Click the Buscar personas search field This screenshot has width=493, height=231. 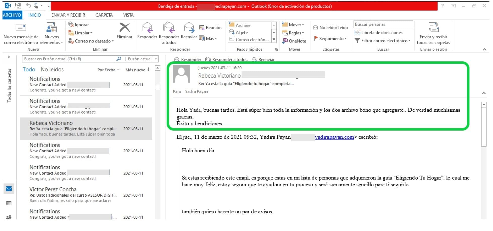click(x=383, y=24)
